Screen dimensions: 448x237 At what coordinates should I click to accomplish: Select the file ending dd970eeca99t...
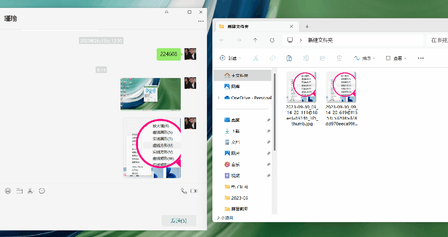342,99
